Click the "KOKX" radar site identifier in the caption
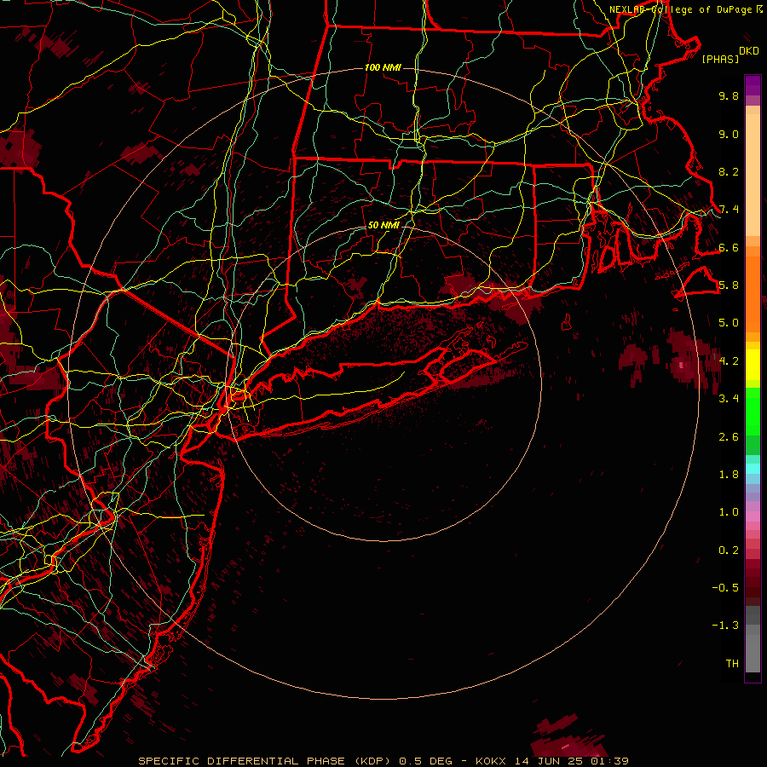 (493, 761)
